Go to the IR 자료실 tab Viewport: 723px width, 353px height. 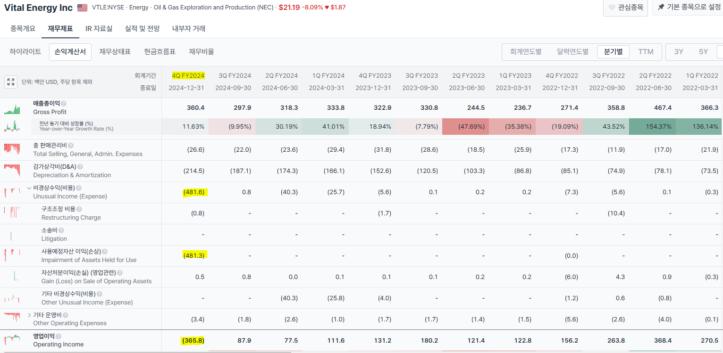99,28
